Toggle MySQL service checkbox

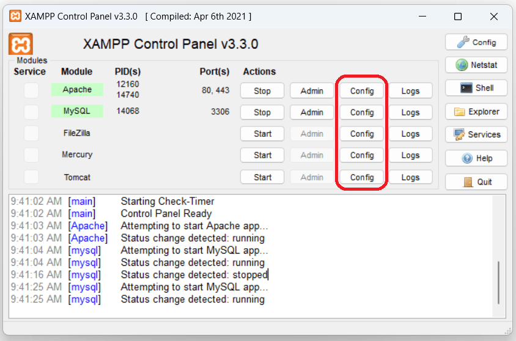click(31, 112)
